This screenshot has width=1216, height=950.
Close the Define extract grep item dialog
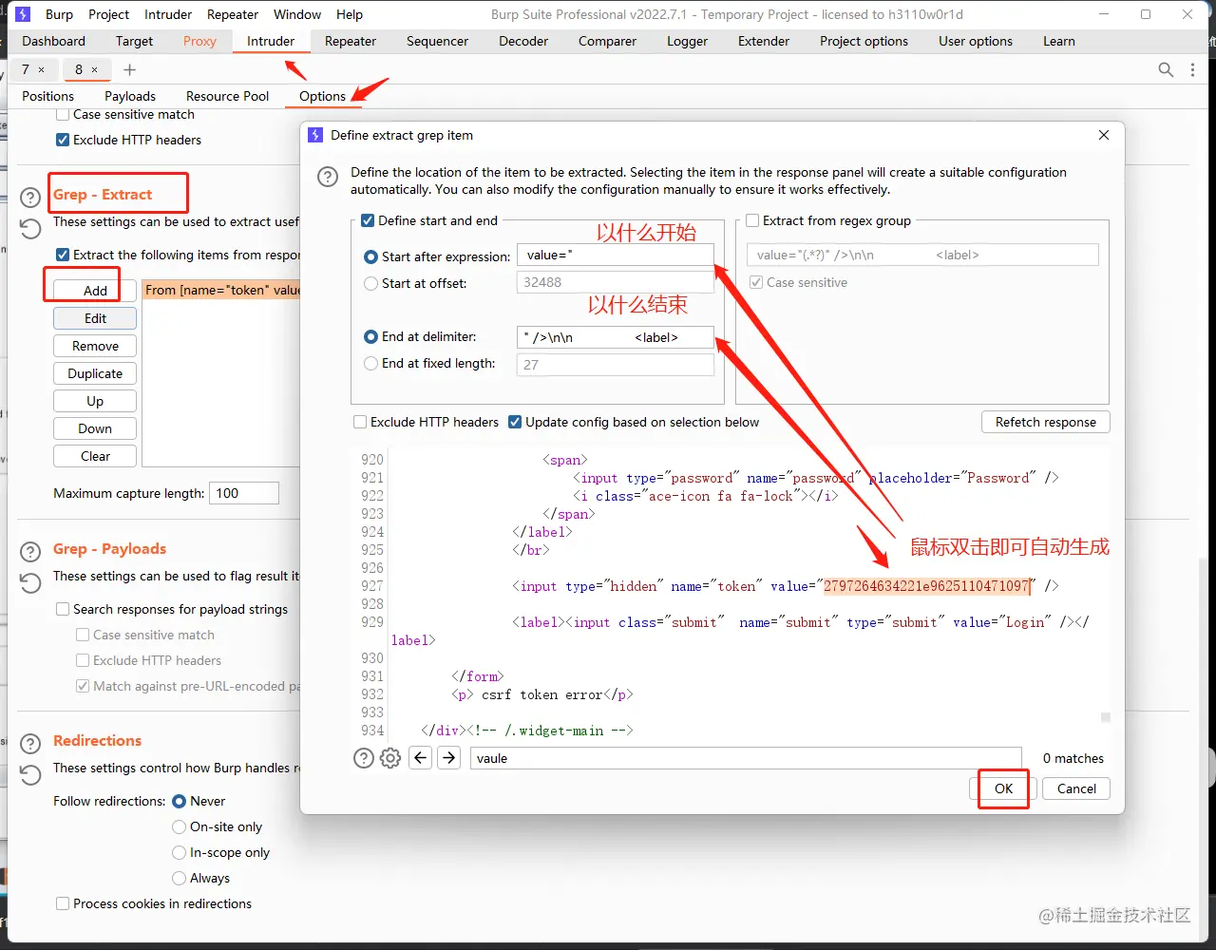point(1104,135)
